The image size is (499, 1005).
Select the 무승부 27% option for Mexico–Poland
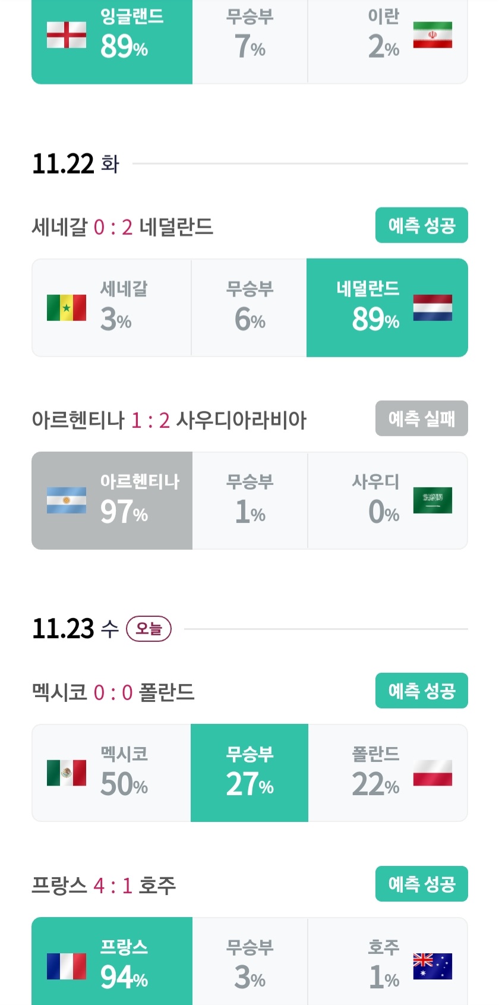(249, 773)
